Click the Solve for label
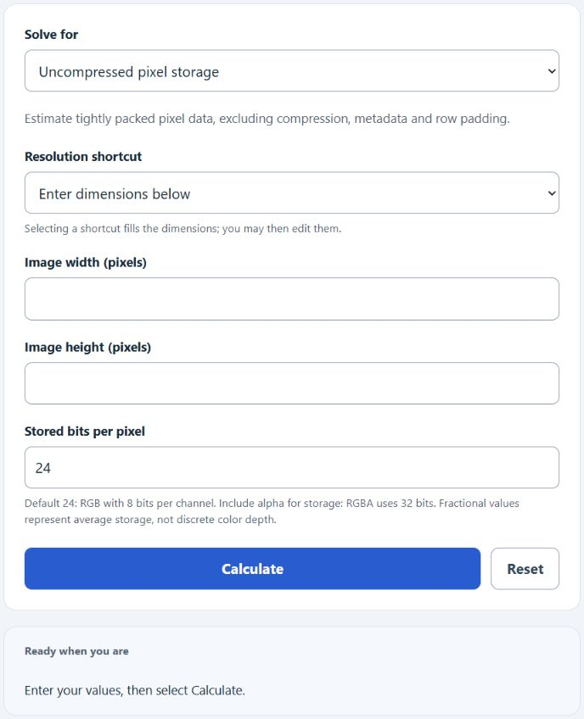Image resolution: width=584 pixels, height=719 pixels. [x=51, y=35]
